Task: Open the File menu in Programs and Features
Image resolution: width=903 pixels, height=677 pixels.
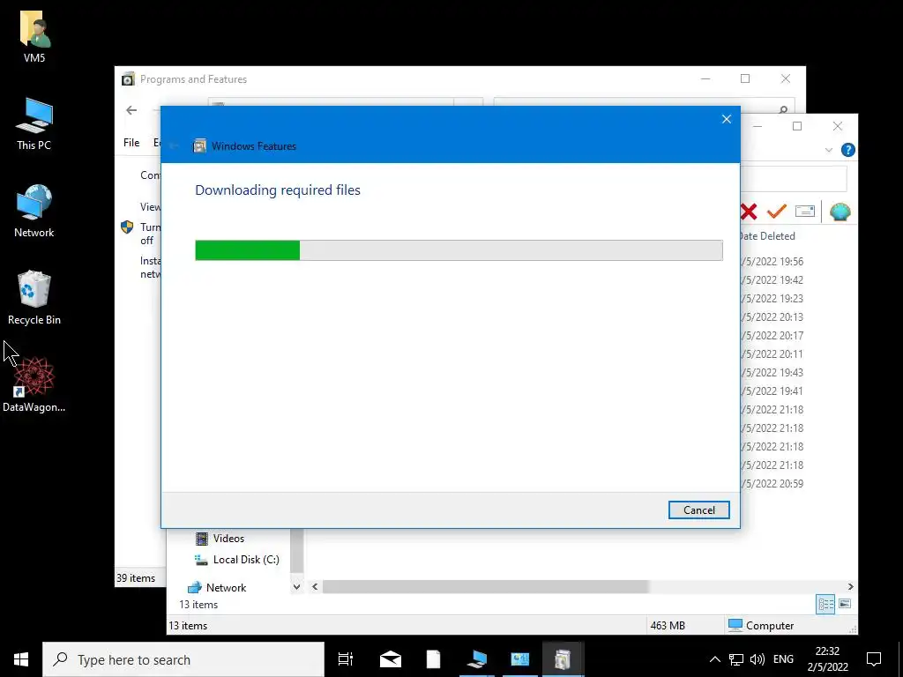Action: [x=131, y=143]
